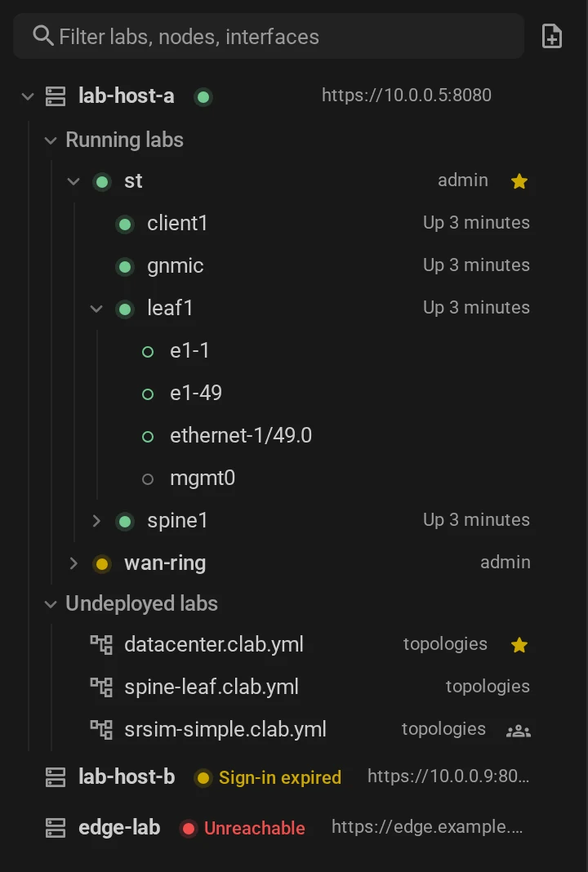Click the edge-lab server icon

pos(55,828)
